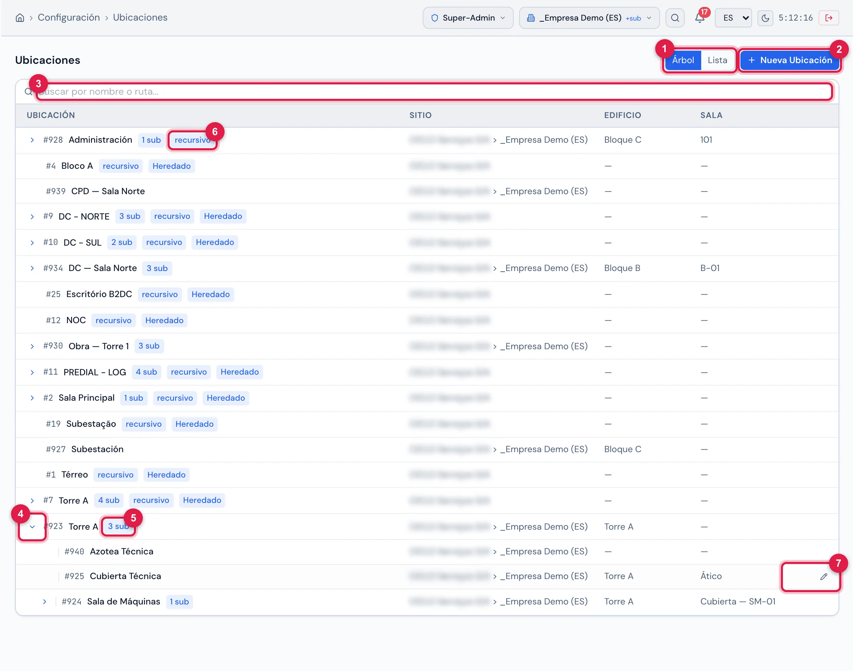Click the building icon beside _Empresa Demo (ES)

531,18
